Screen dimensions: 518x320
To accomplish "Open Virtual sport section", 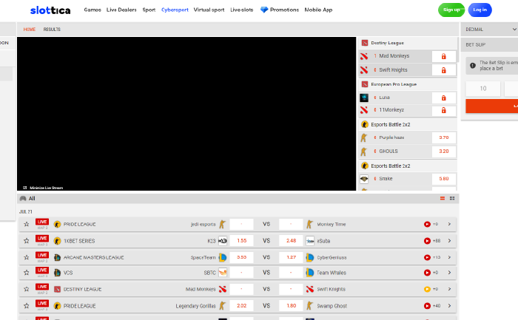I will pos(209,10).
